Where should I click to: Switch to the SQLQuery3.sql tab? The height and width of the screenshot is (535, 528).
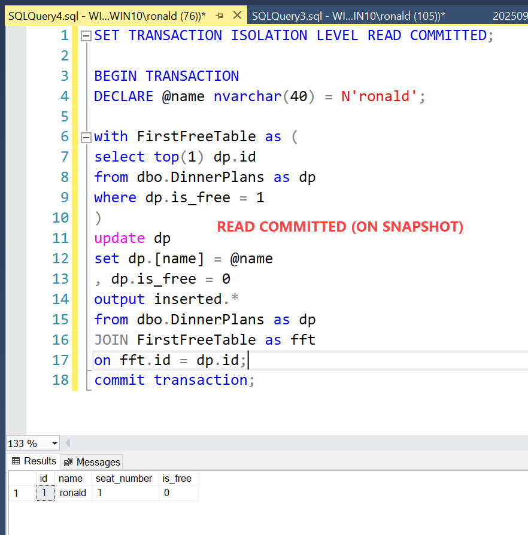[x=348, y=16]
